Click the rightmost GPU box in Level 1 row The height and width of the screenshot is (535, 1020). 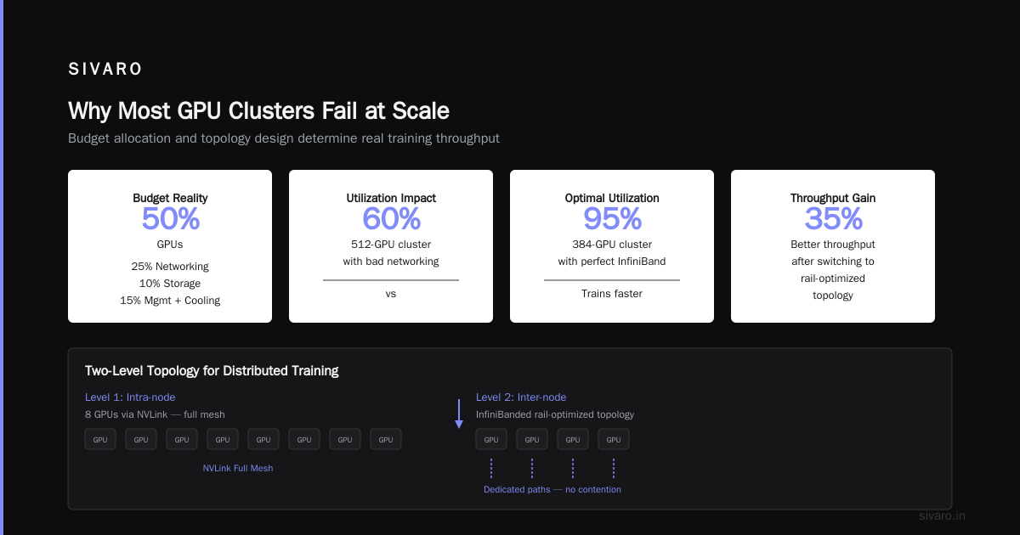pos(386,439)
